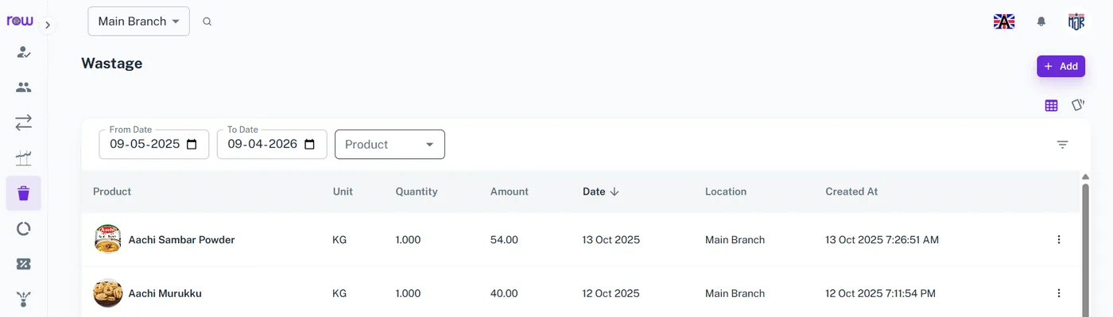
Task: Click the To Date field
Action: (x=272, y=144)
